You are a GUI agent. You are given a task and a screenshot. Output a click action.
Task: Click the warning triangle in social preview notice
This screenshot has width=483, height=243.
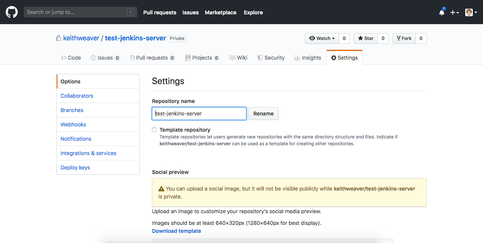click(x=161, y=189)
